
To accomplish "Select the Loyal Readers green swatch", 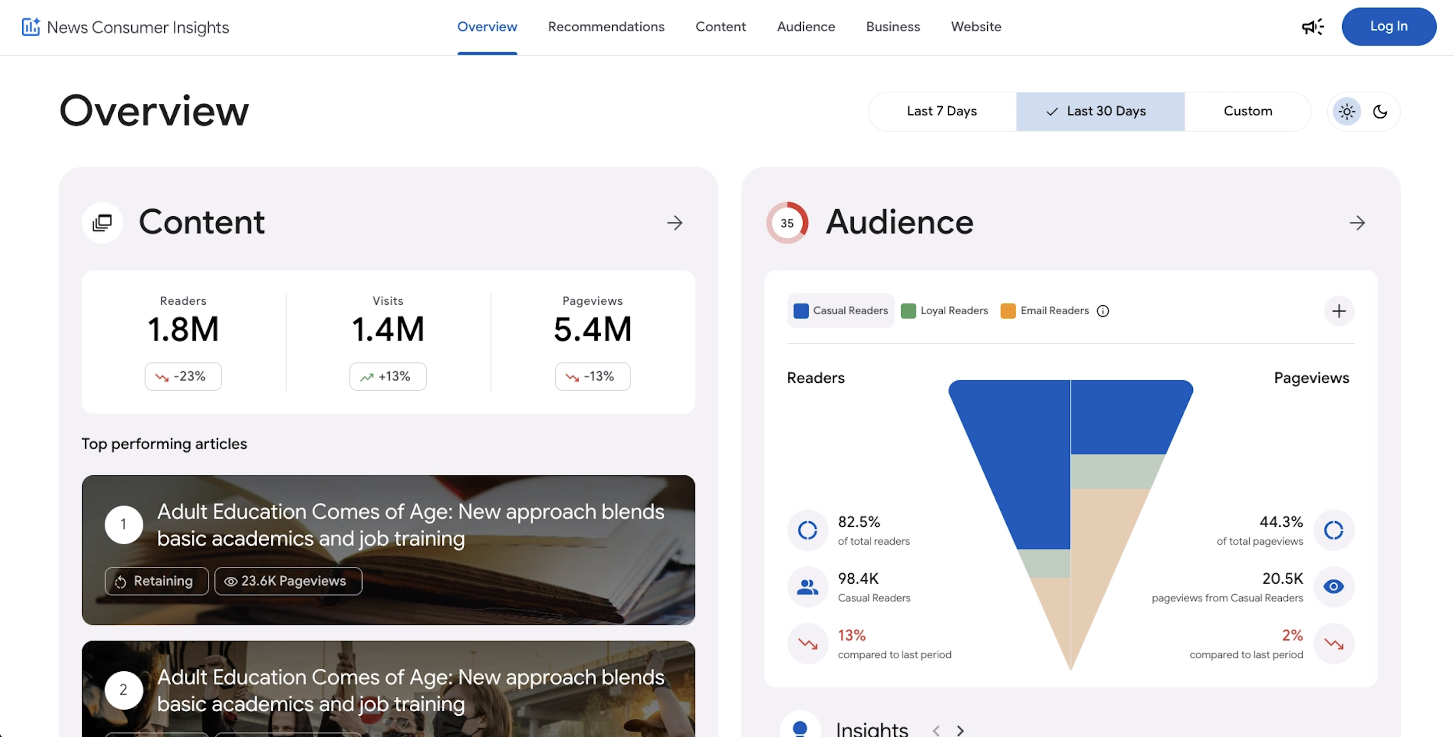I will (908, 311).
